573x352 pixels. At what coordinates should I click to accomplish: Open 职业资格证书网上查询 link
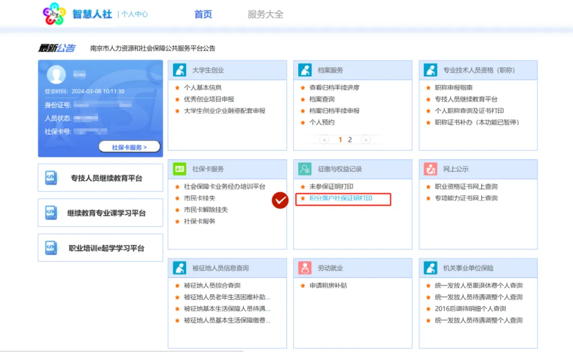[466, 187]
